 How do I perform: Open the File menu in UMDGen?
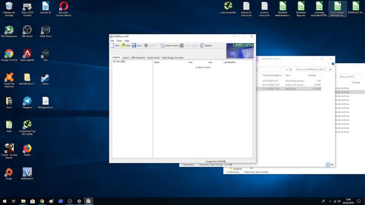tap(112, 41)
